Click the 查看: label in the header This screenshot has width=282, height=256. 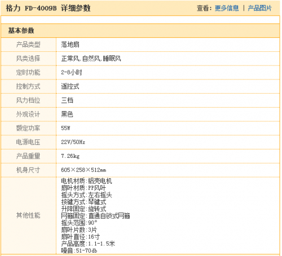[x=204, y=8]
